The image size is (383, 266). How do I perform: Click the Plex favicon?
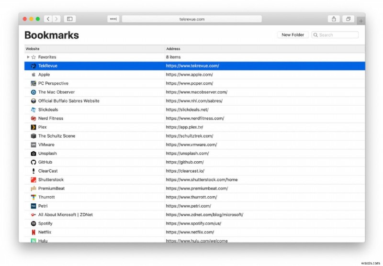34,127
